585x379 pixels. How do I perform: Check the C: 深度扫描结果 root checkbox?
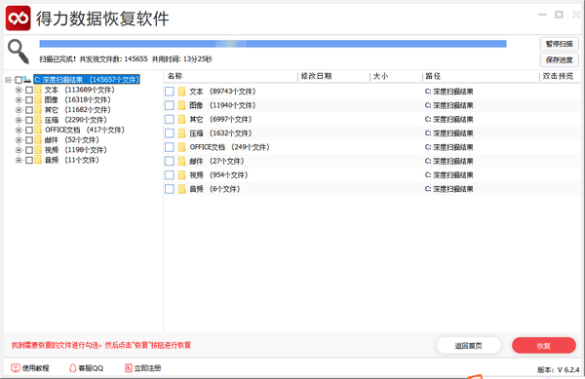19,80
